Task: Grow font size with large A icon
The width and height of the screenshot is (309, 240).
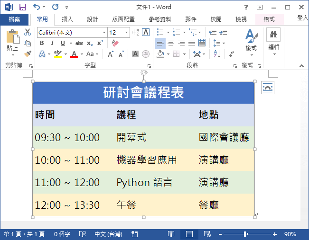Action: tap(111, 54)
